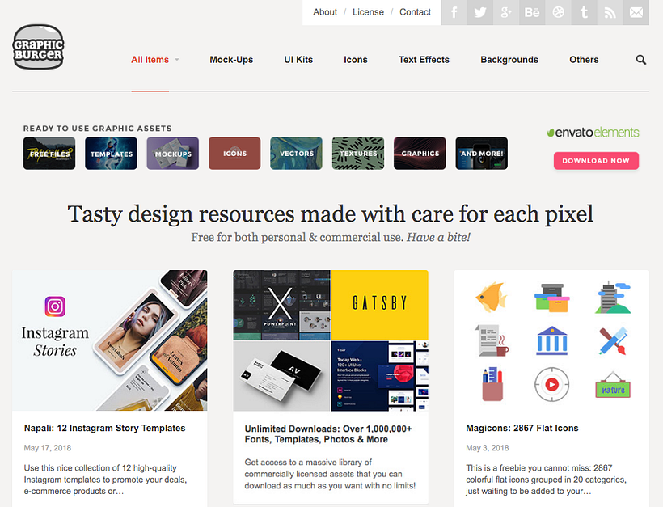Open the Others menu item
The height and width of the screenshot is (507, 663).
[584, 60]
